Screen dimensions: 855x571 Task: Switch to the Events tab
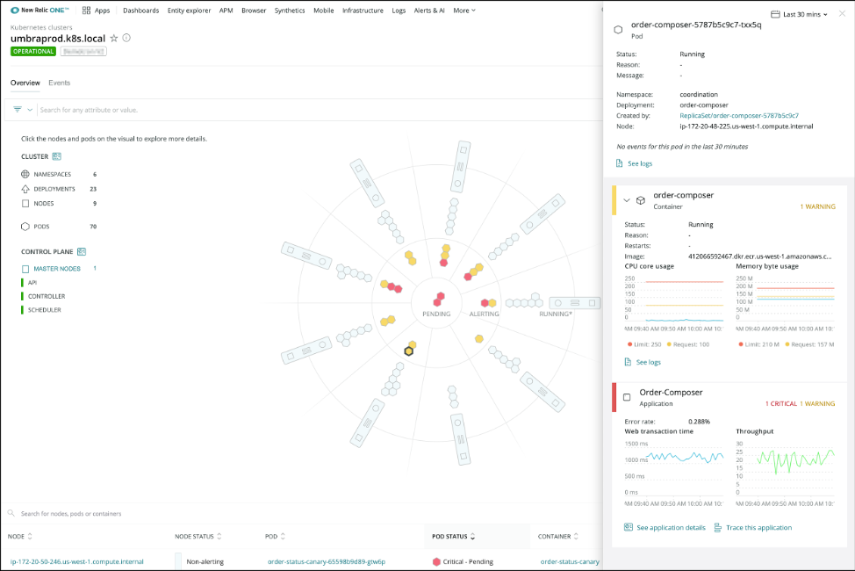[60, 83]
